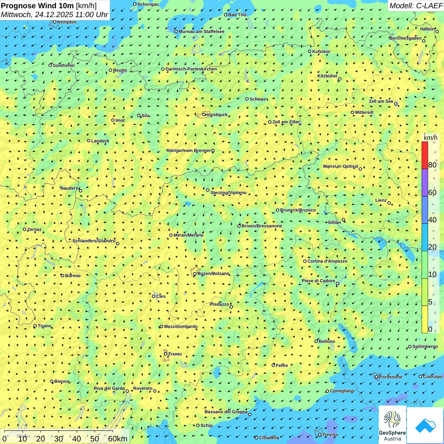Click the 'Imst' label
Viewport: 444px width, 444px height.
tap(120, 120)
